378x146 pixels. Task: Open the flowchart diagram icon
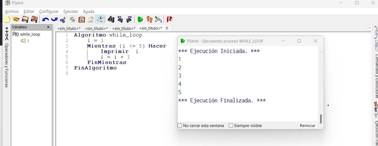coord(158,19)
